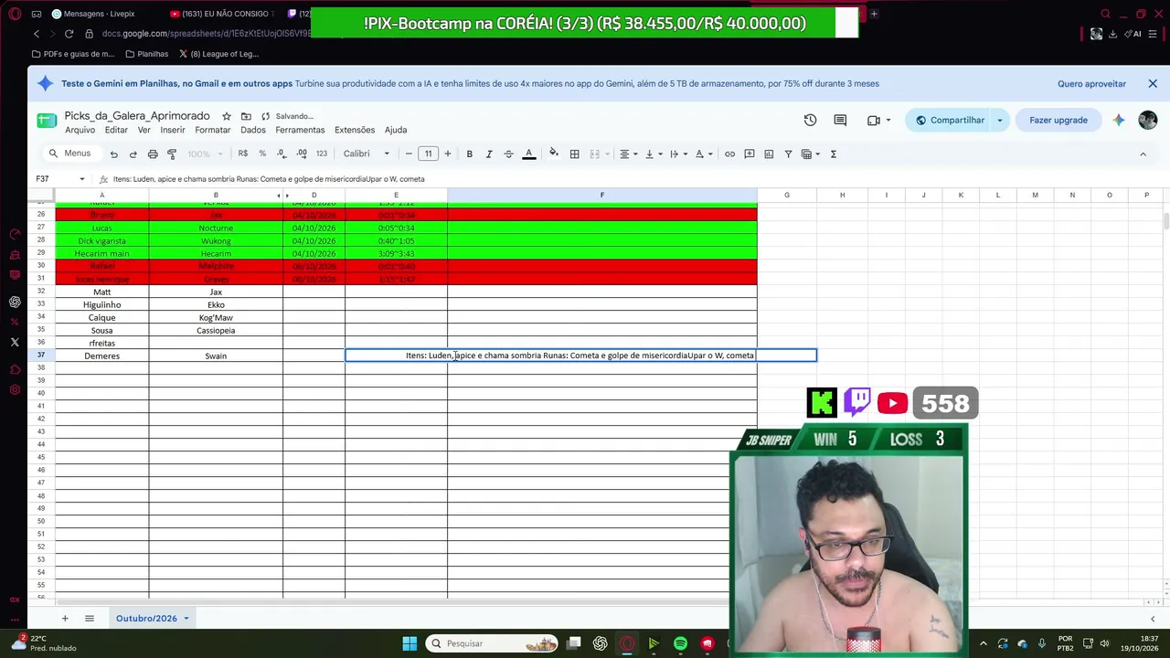The height and width of the screenshot is (658, 1170).
Task: Open the Inserir menu
Action: click(x=173, y=130)
